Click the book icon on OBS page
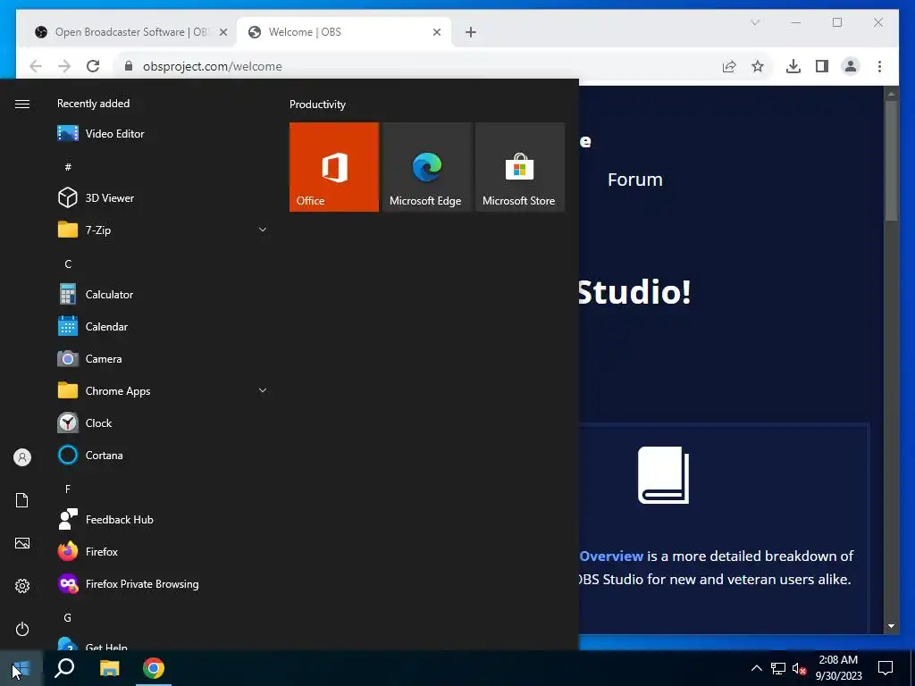 (x=664, y=475)
